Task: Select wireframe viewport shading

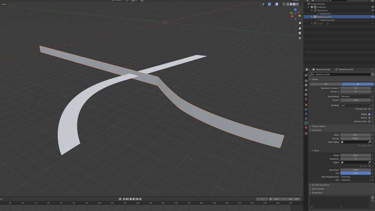Action: pos(288,4)
